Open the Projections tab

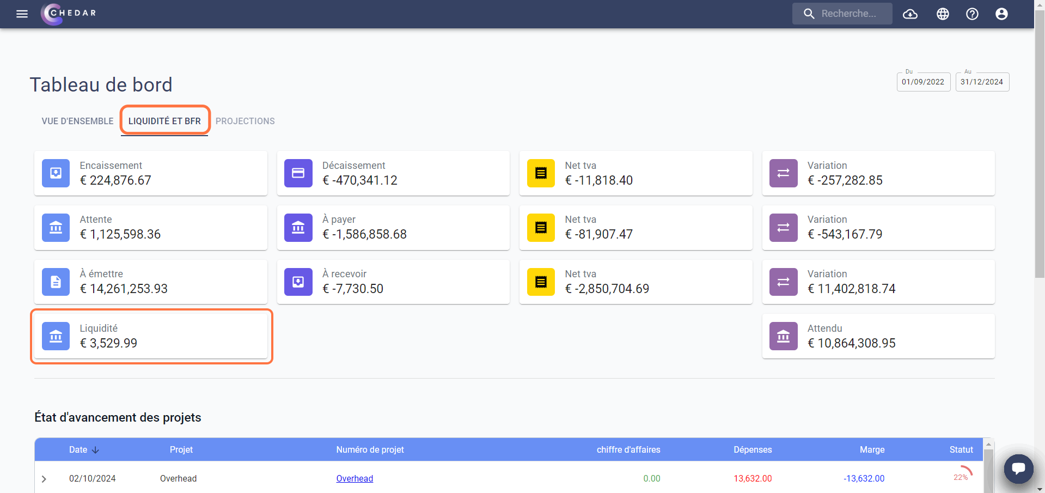245,121
